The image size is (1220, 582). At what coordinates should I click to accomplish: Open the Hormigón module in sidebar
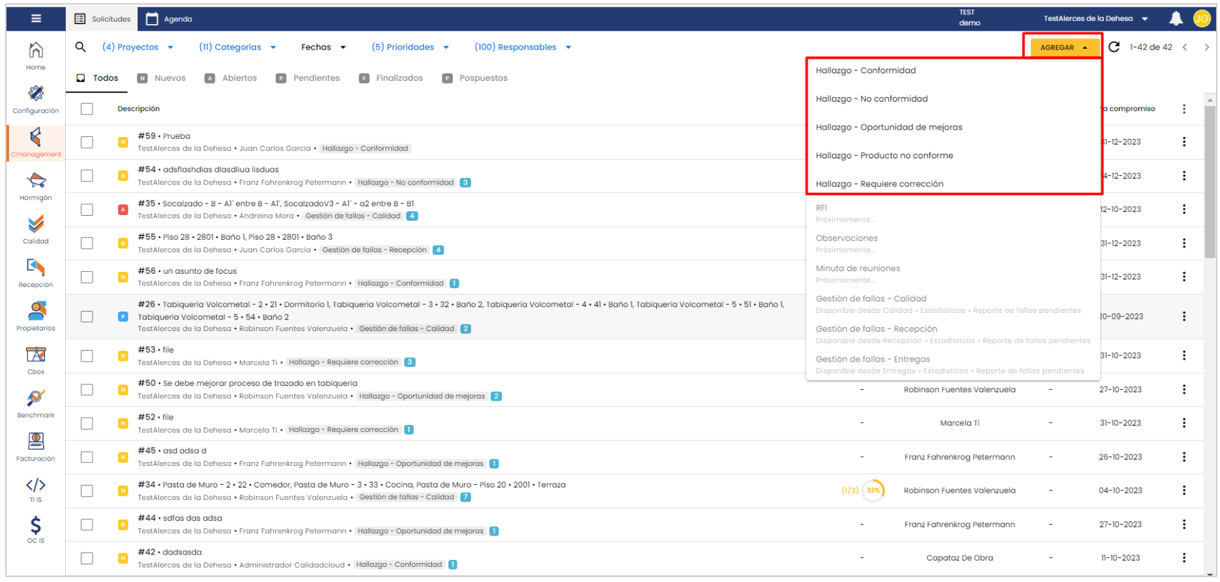[x=36, y=186]
